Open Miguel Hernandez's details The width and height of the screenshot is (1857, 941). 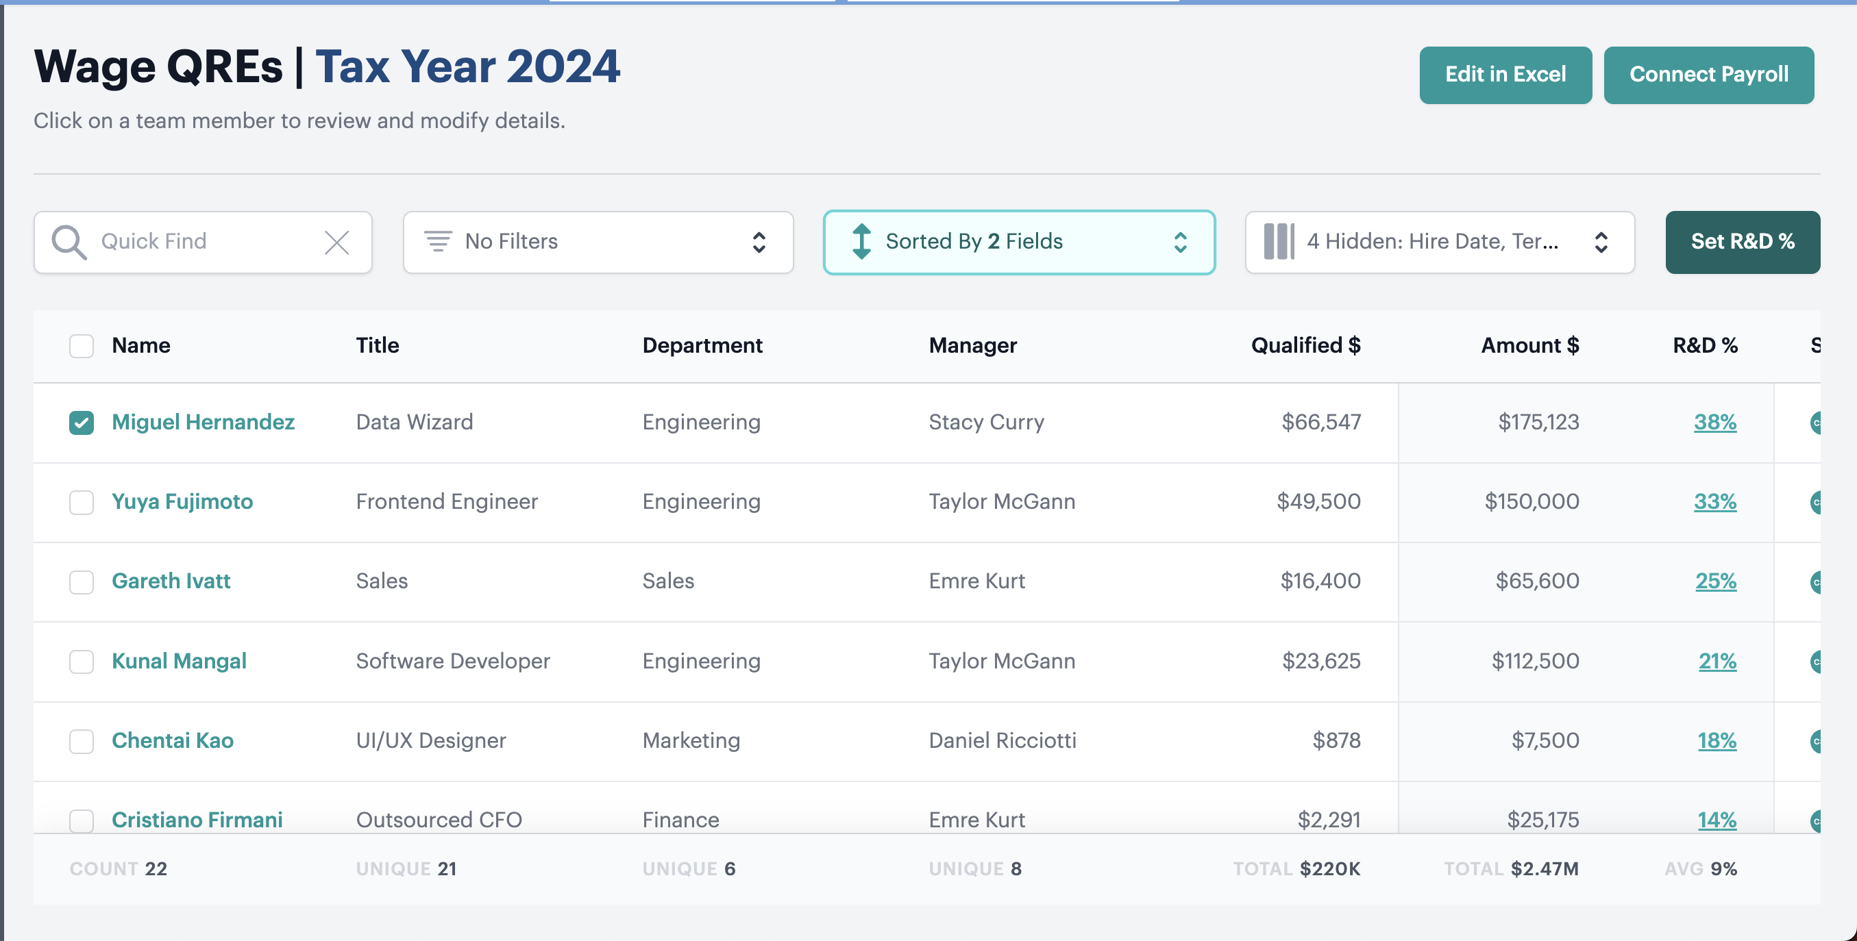pyautogui.click(x=204, y=423)
